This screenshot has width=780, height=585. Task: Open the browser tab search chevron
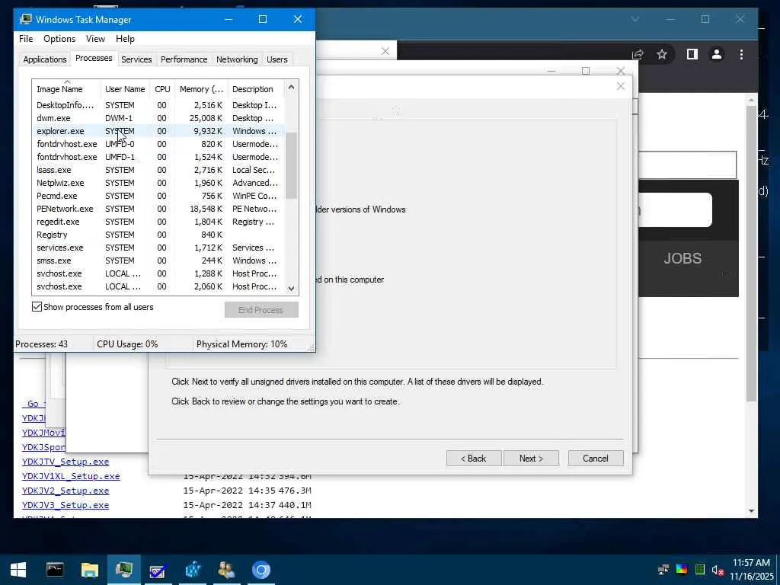tap(635, 19)
